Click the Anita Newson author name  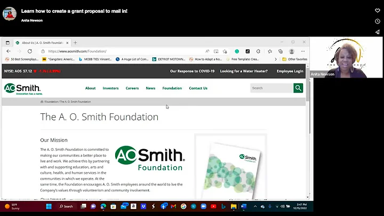point(32,20)
